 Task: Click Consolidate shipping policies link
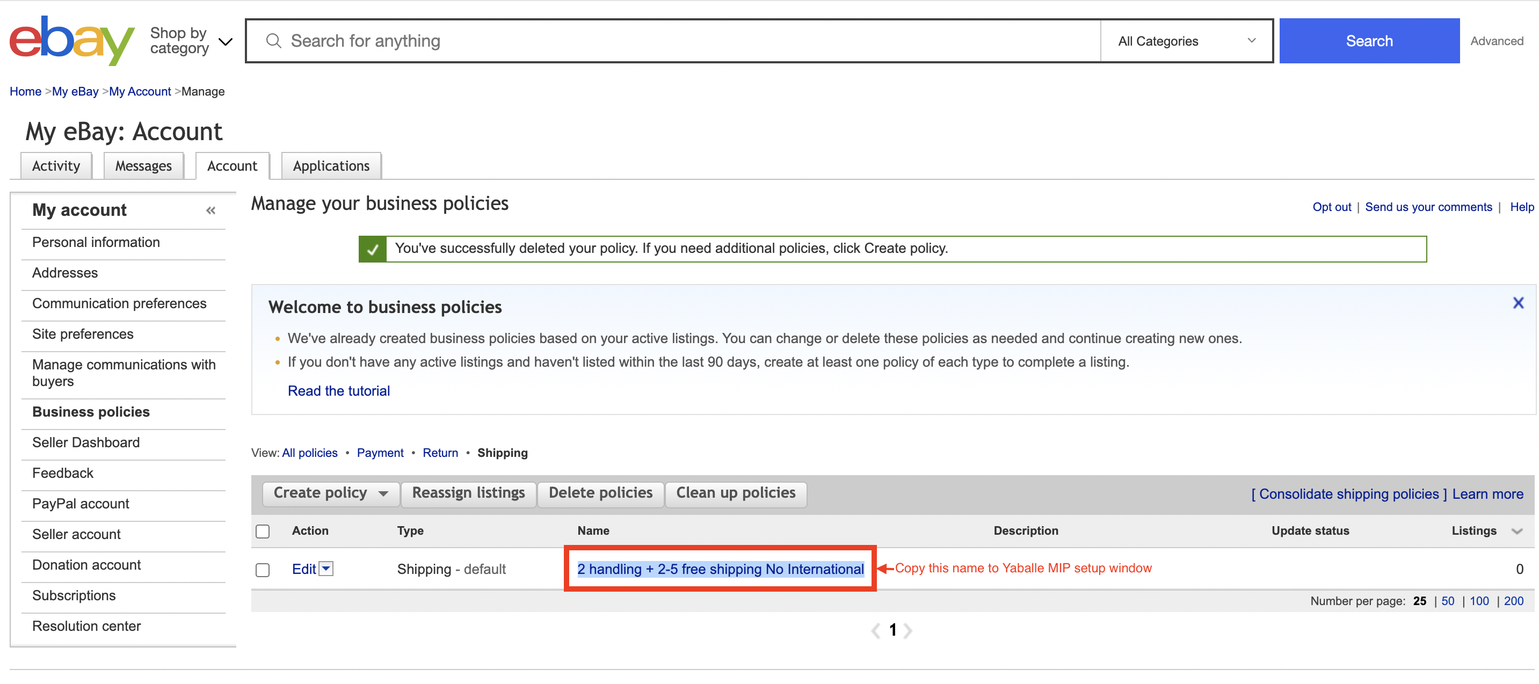[1349, 494]
